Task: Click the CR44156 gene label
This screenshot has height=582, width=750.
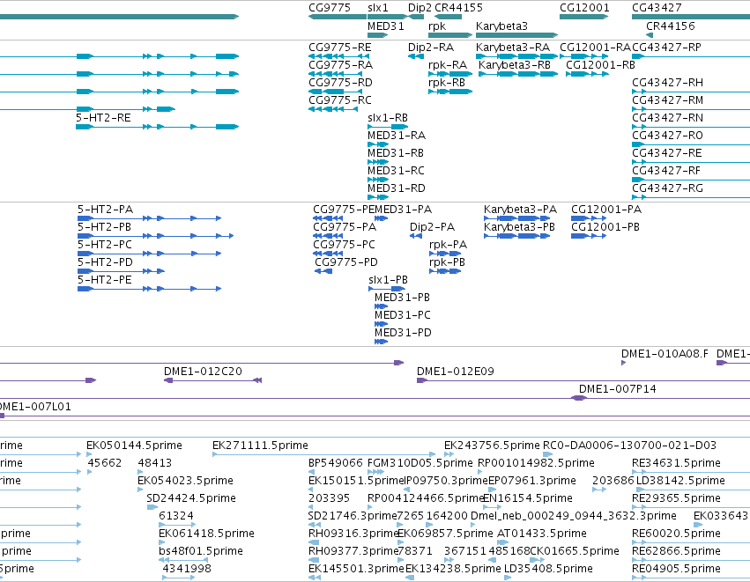Action: 670,26
